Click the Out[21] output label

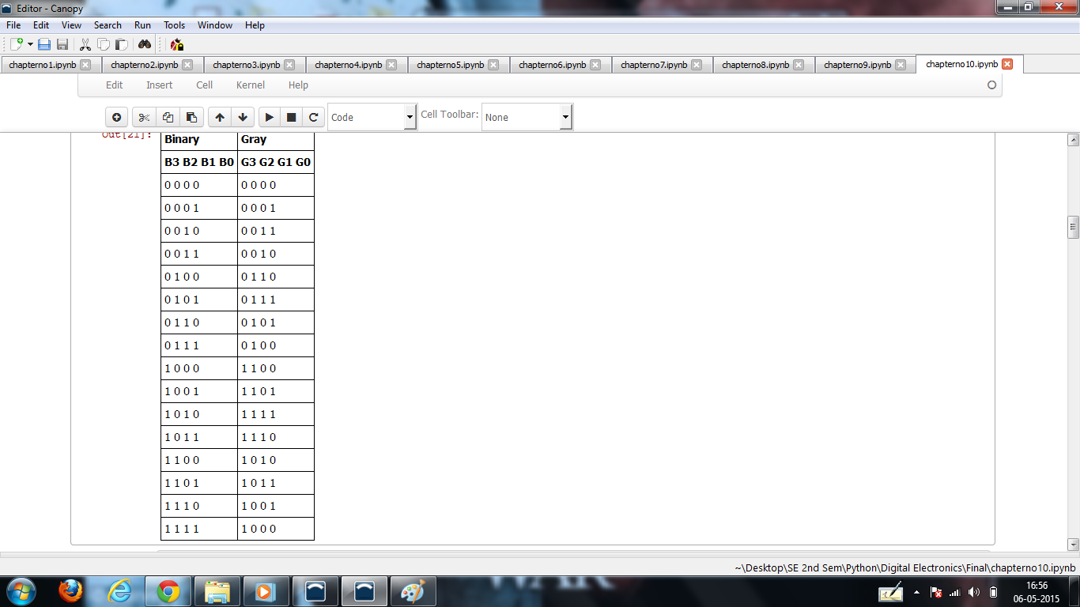pyautogui.click(x=127, y=135)
